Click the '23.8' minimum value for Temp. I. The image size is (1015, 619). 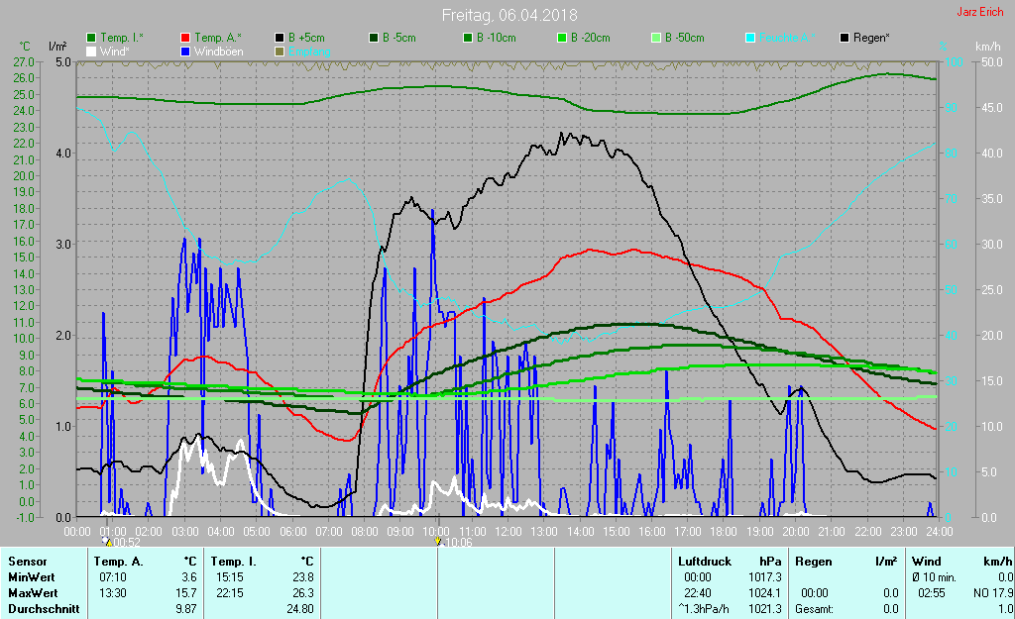(x=302, y=577)
